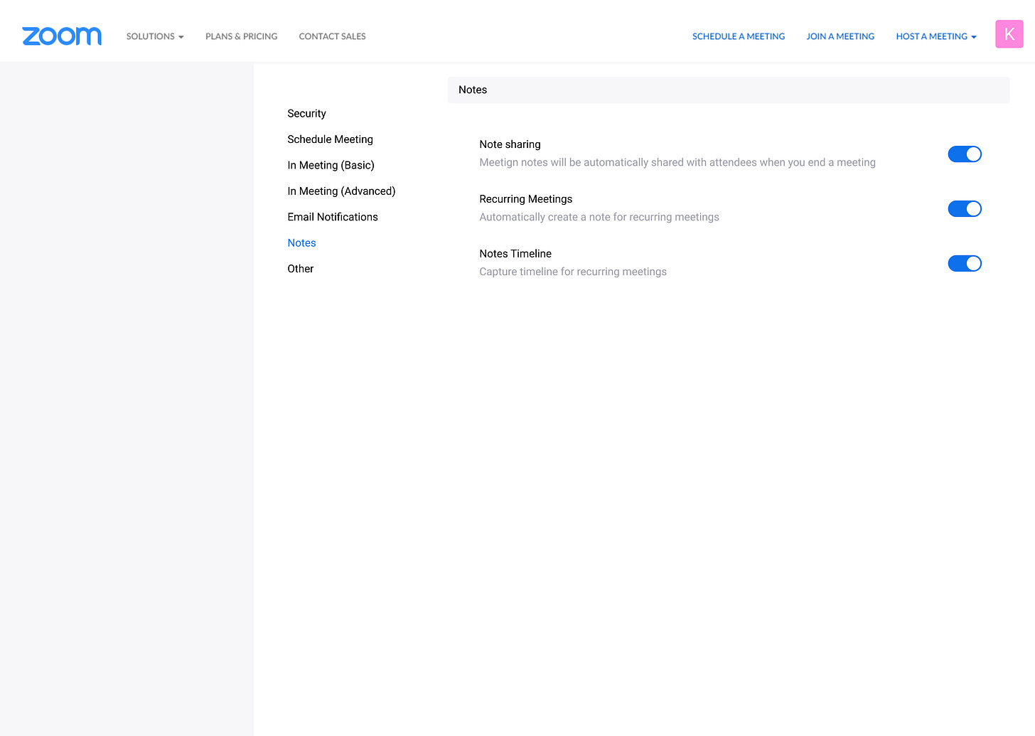
Task: Click the Zoom logo
Action: click(x=62, y=36)
